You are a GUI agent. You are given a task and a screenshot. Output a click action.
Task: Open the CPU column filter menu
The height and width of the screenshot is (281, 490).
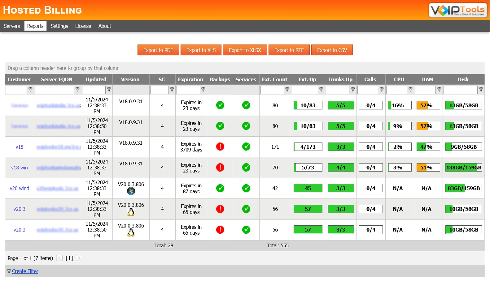pyautogui.click(x=410, y=89)
